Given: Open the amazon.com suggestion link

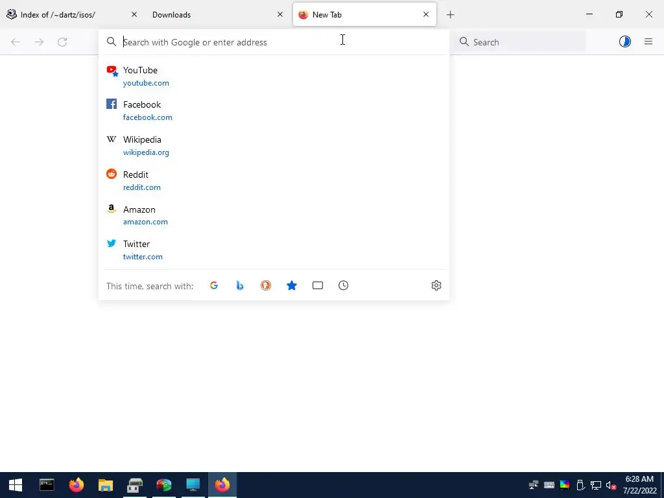Looking at the screenshot, I should [x=145, y=222].
